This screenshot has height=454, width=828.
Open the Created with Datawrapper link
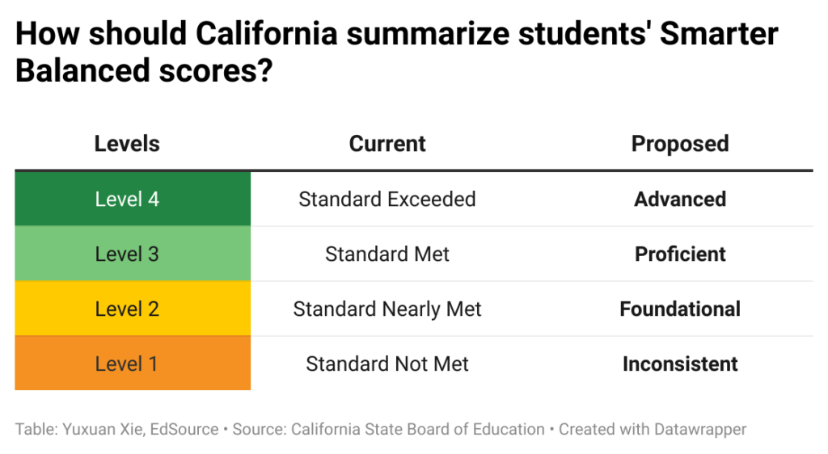pyautogui.click(x=653, y=429)
